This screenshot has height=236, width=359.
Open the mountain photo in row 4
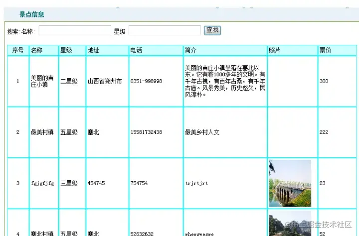pos(290,224)
